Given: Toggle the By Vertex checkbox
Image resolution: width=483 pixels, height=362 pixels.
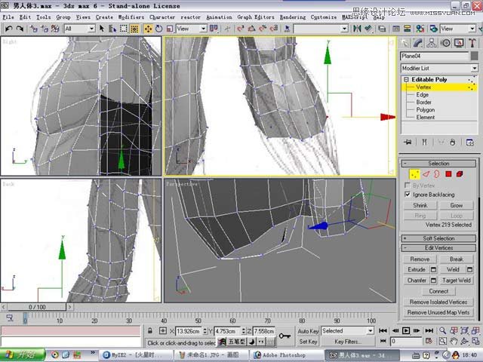Looking at the screenshot, I should click(408, 185).
